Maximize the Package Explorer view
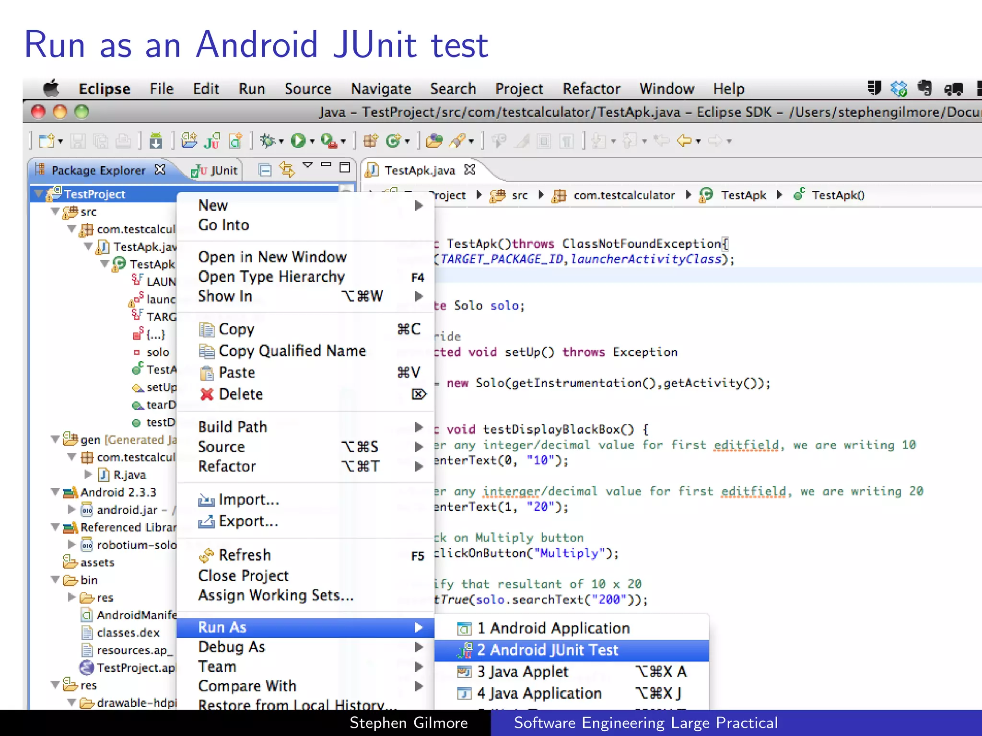Viewport: 982px width, 736px height. click(345, 167)
